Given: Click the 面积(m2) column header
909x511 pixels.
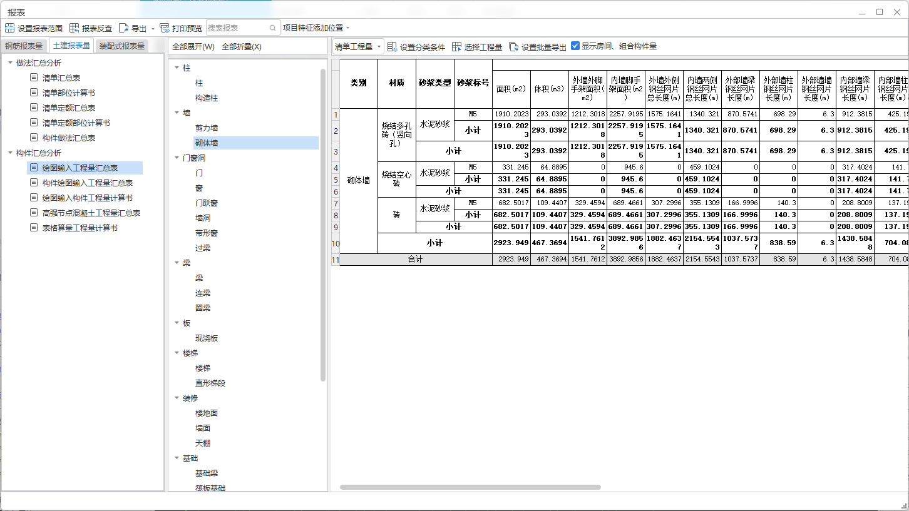Looking at the screenshot, I should pyautogui.click(x=511, y=89).
